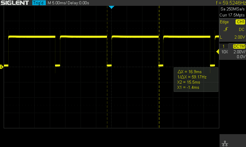Open the 10X probe attenuation setting
The width and height of the screenshot is (246, 147).
coord(225,52)
